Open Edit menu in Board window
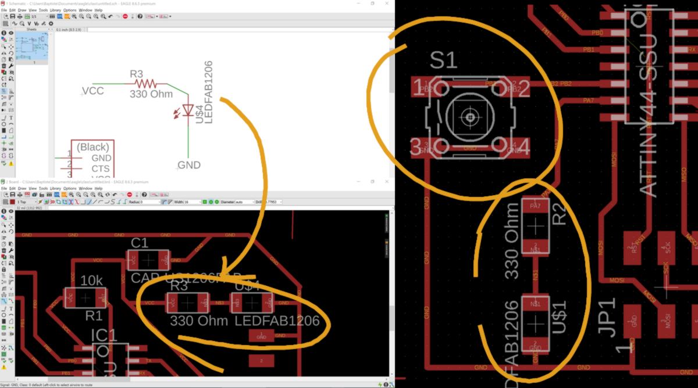This screenshot has height=388, width=698. [x=12, y=188]
